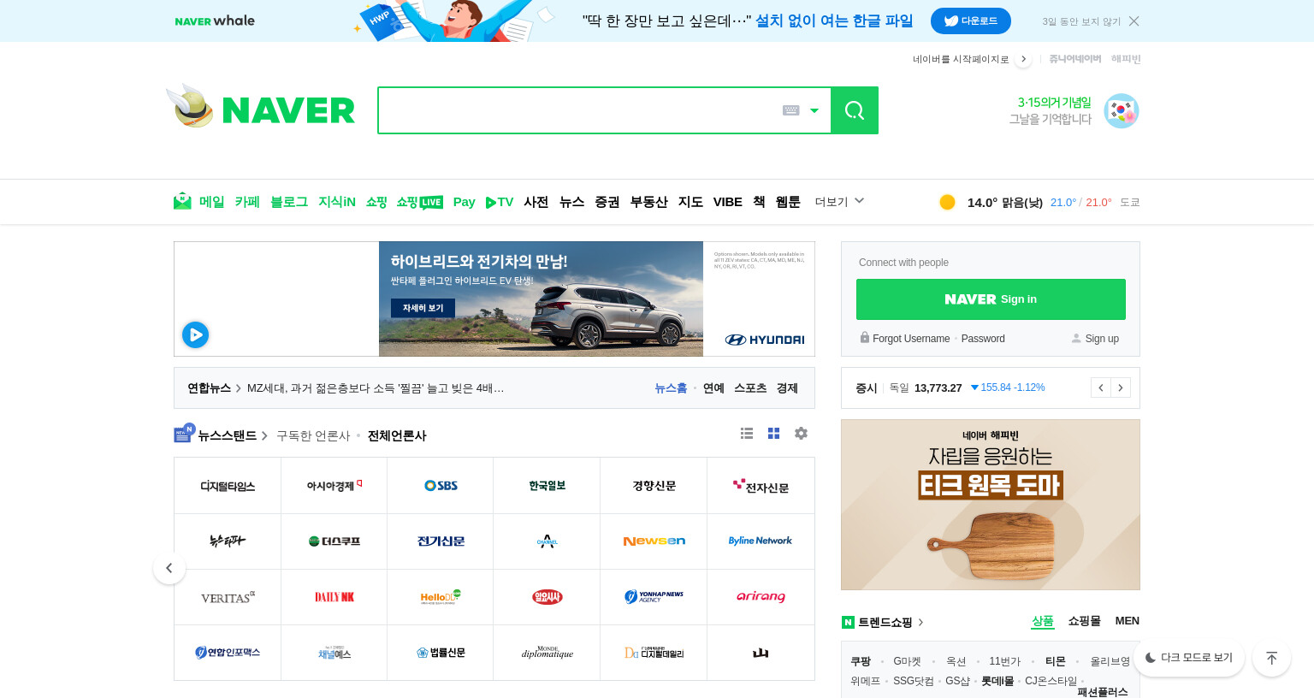Click next stock index arrow
Screen dimensions: 1314x698
(x=1121, y=387)
